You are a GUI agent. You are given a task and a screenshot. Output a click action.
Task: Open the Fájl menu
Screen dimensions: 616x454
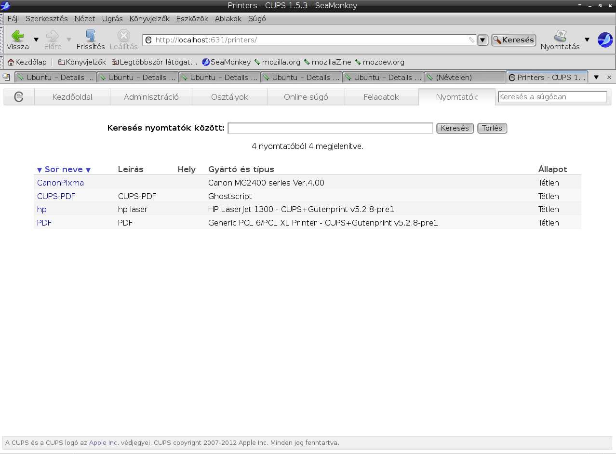coord(13,19)
